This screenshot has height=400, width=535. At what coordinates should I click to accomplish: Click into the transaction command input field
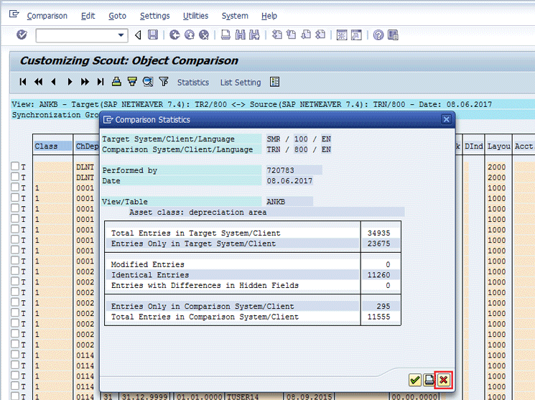coord(76,35)
